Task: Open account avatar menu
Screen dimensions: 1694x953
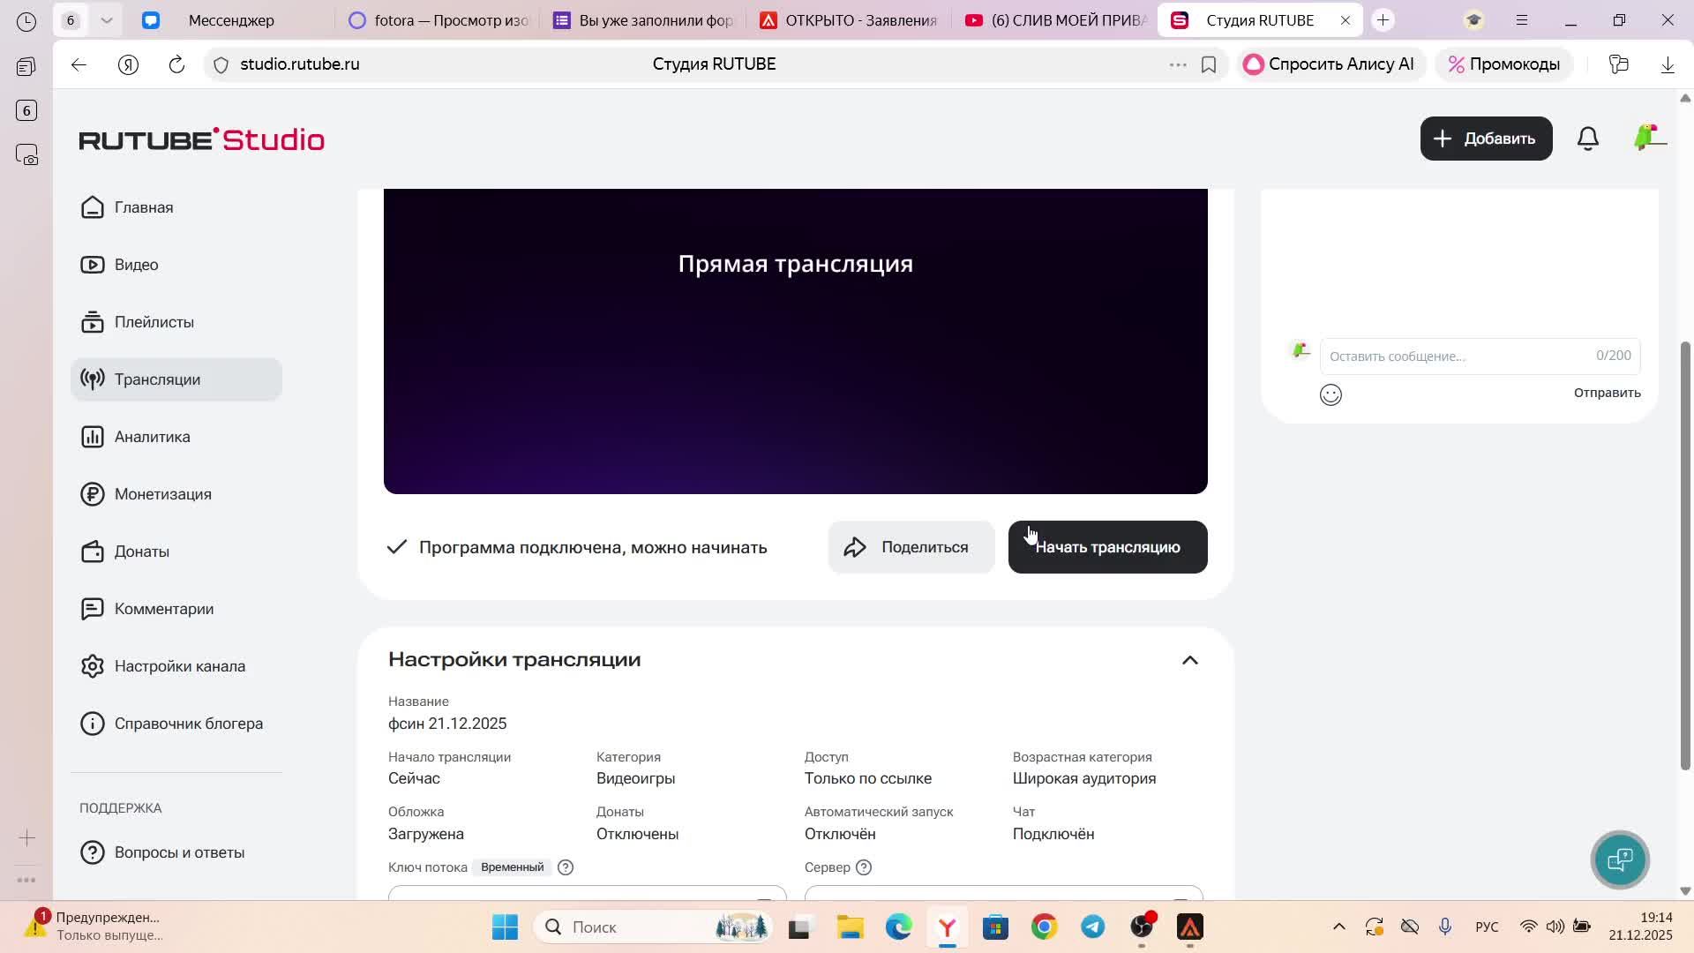Action: click(x=1646, y=139)
